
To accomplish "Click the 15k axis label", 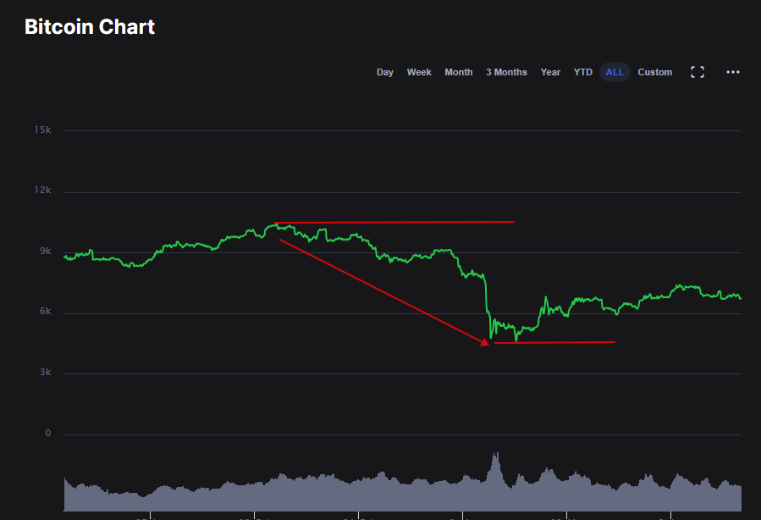I will pos(42,130).
